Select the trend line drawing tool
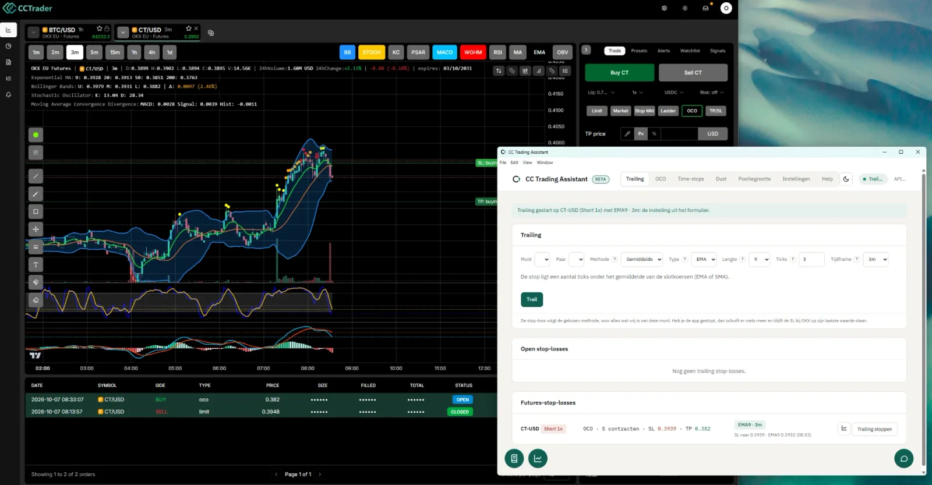 (x=36, y=176)
